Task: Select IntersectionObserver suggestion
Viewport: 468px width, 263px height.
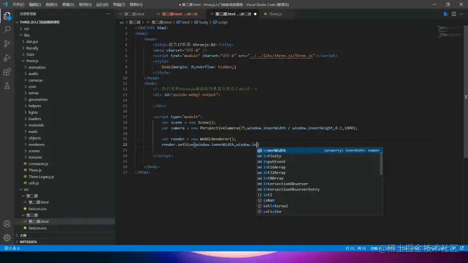Action: (318, 184)
